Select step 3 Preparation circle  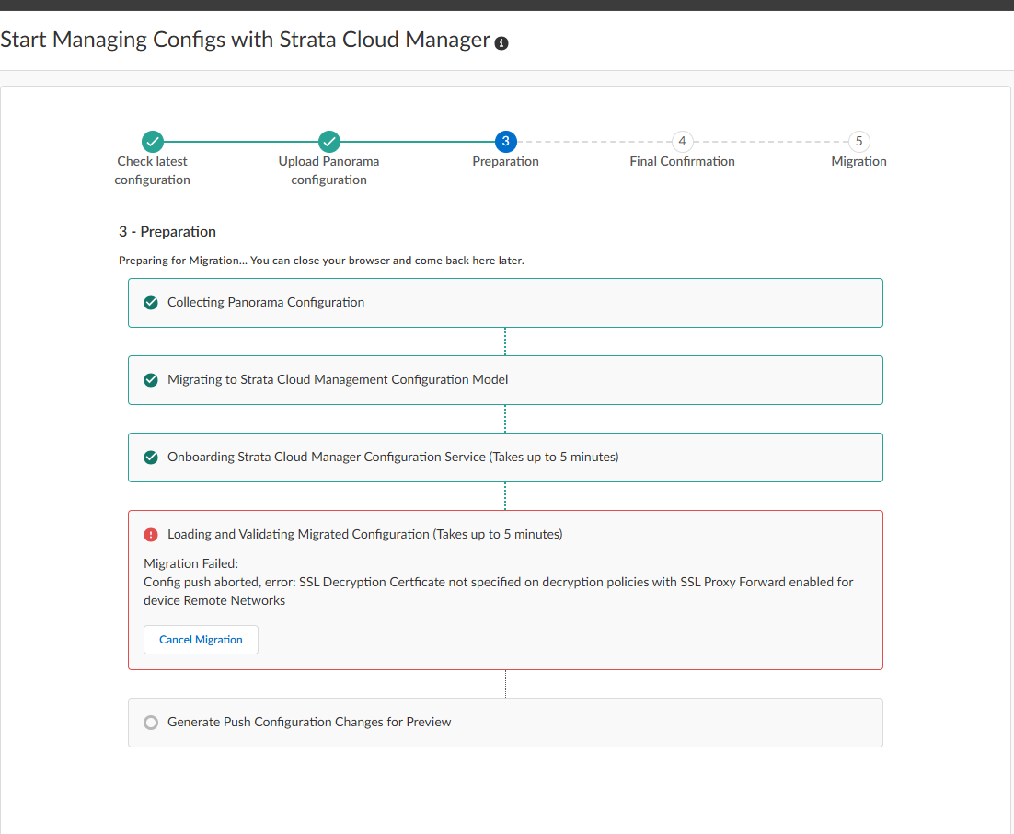(x=505, y=141)
